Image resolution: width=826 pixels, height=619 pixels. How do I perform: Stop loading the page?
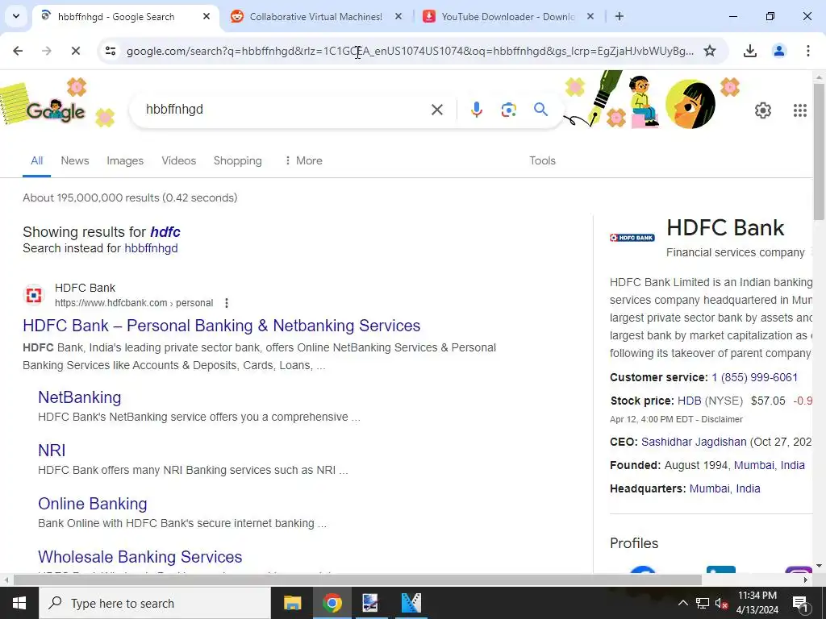pyautogui.click(x=75, y=51)
